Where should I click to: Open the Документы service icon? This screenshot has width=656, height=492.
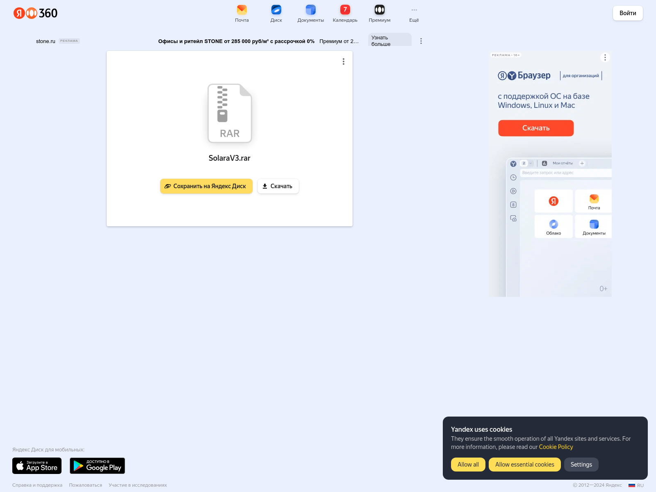311,13
